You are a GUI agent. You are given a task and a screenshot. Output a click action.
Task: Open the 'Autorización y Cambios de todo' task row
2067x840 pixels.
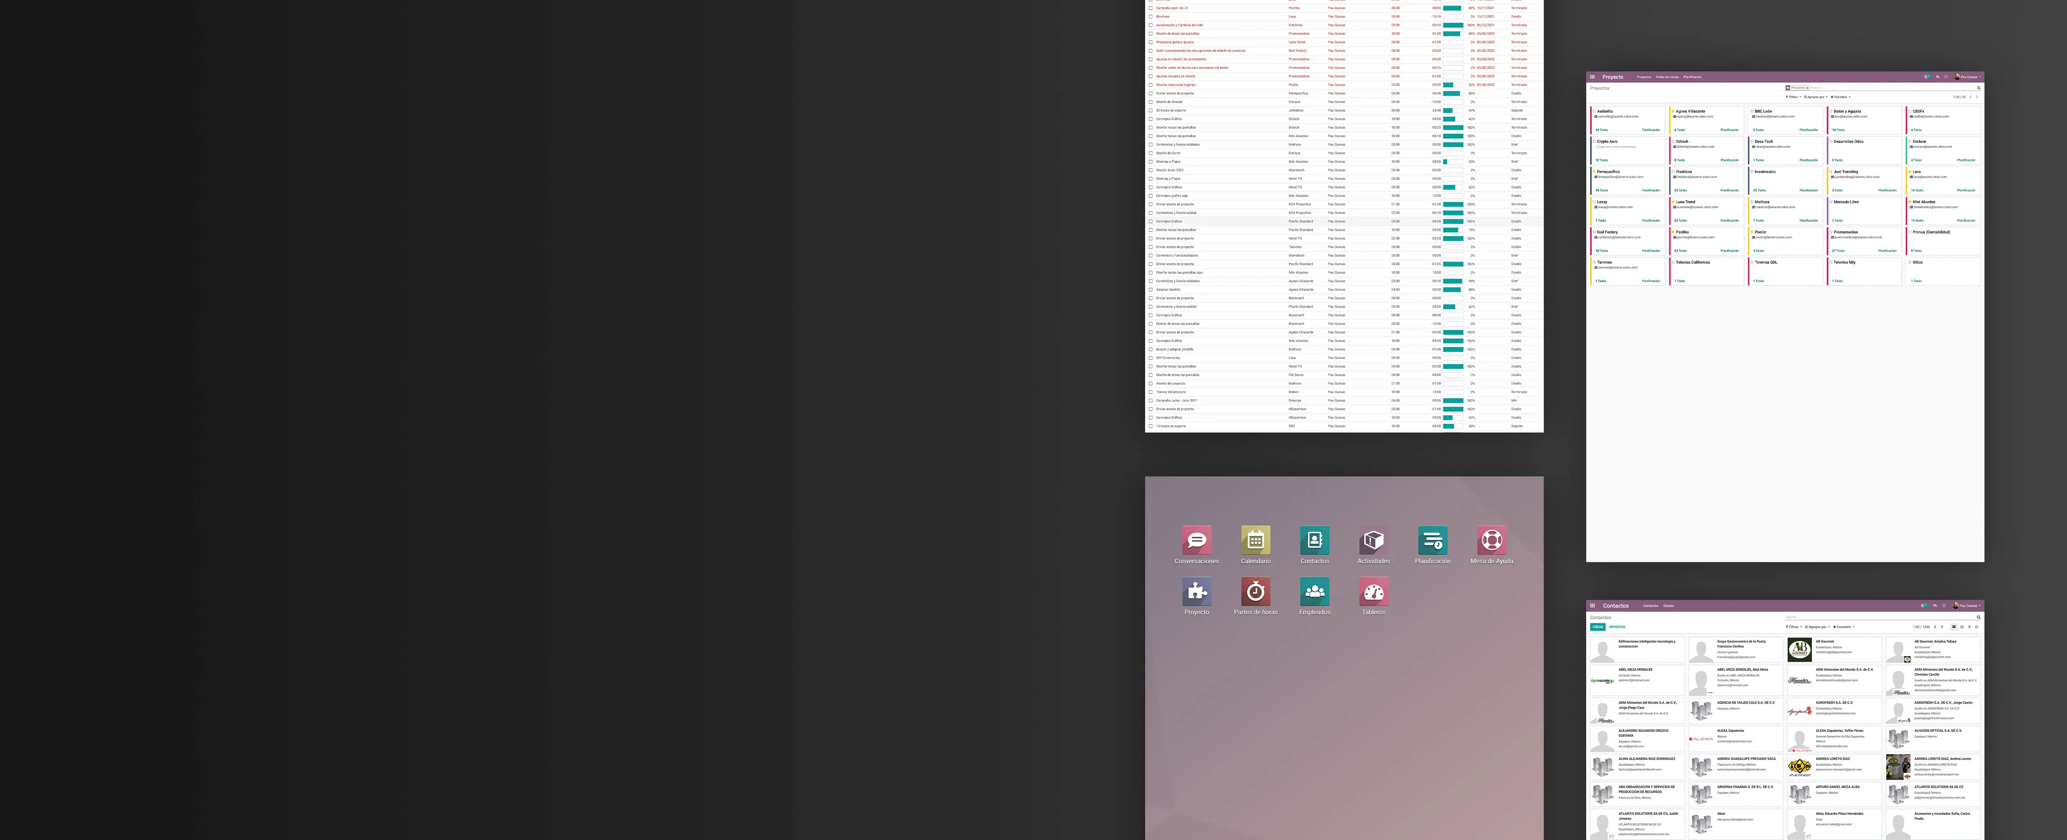pos(1344,25)
